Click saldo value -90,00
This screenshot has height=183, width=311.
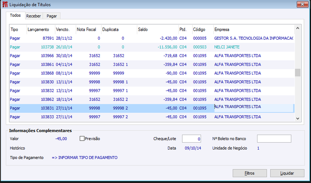(x=171, y=73)
